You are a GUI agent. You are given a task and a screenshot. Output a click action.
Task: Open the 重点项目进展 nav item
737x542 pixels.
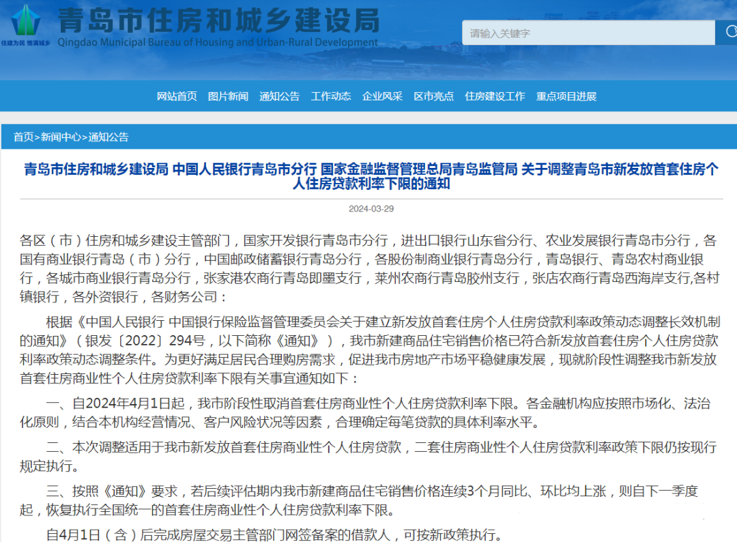point(566,96)
